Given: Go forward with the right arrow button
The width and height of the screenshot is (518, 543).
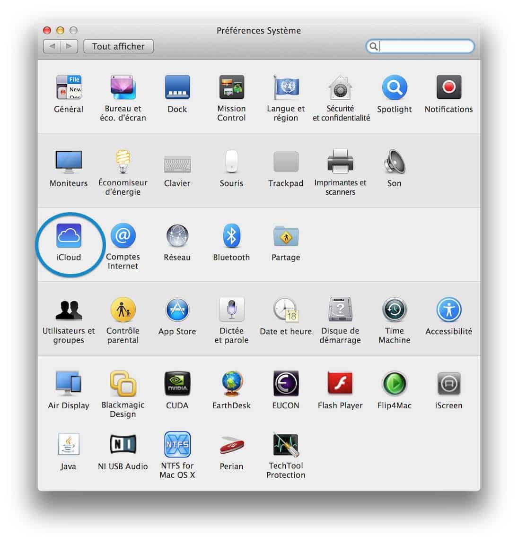Looking at the screenshot, I should (69, 46).
